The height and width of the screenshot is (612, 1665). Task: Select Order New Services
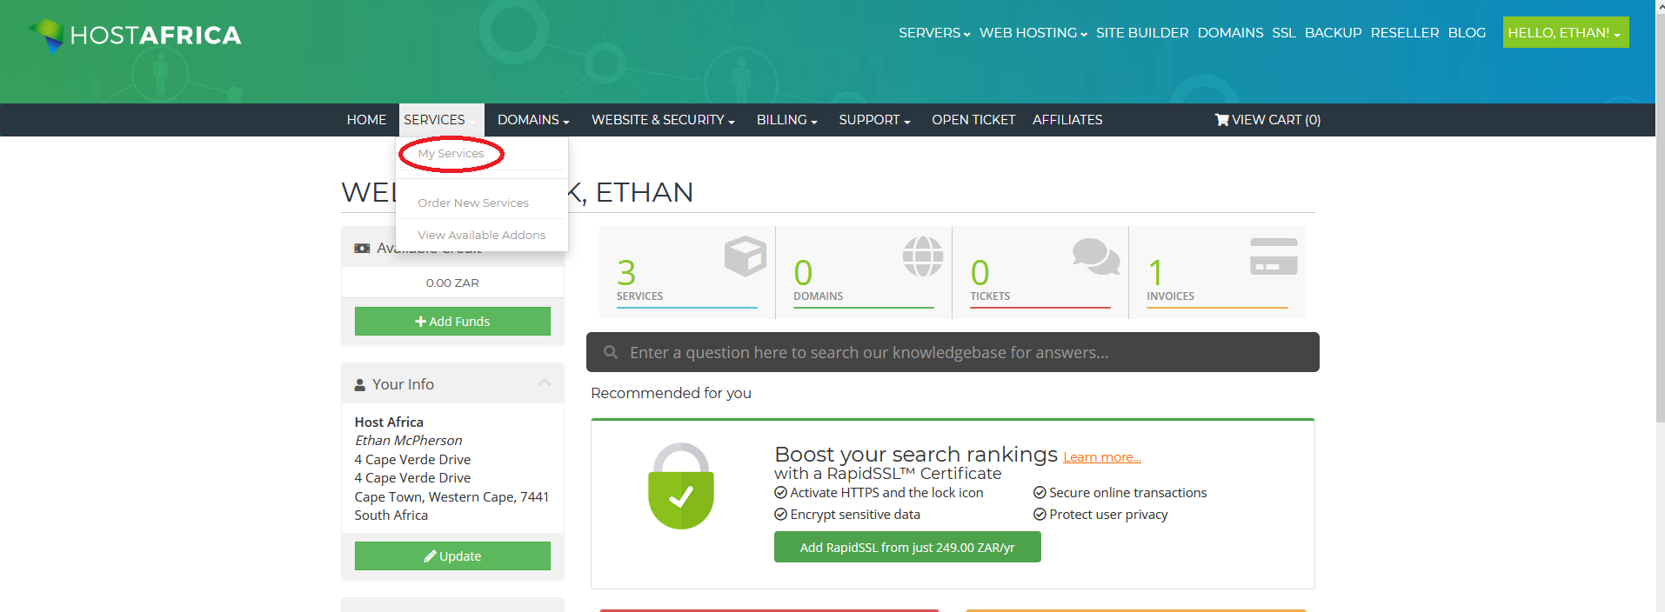(473, 203)
